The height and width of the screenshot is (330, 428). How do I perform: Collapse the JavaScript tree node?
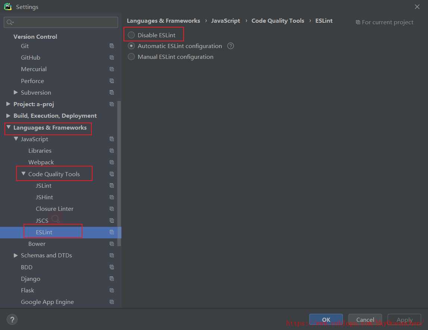pyautogui.click(x=16, y=139)
